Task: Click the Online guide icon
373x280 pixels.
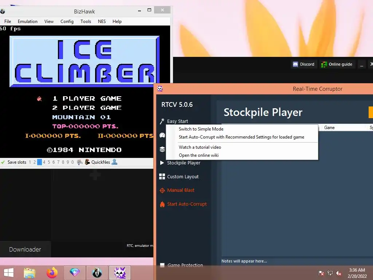Action: coord(324,64)
